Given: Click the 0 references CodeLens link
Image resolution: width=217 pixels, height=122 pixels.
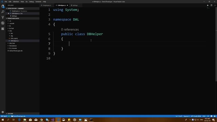Looking at the screenshot, I should click(70, 29).
